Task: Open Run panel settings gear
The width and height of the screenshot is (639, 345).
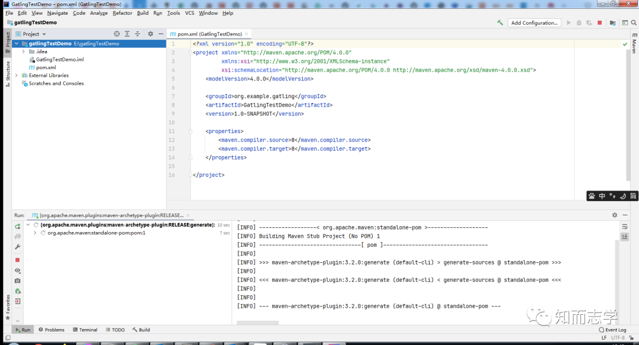Action: coord(615,215)
